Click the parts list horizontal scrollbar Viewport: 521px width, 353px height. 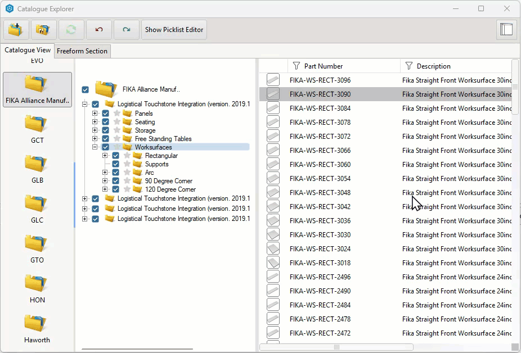[x=336, y=347]
